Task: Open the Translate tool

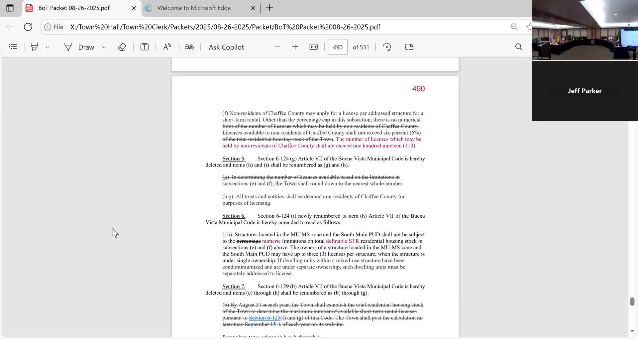Action: pos(189,47)
